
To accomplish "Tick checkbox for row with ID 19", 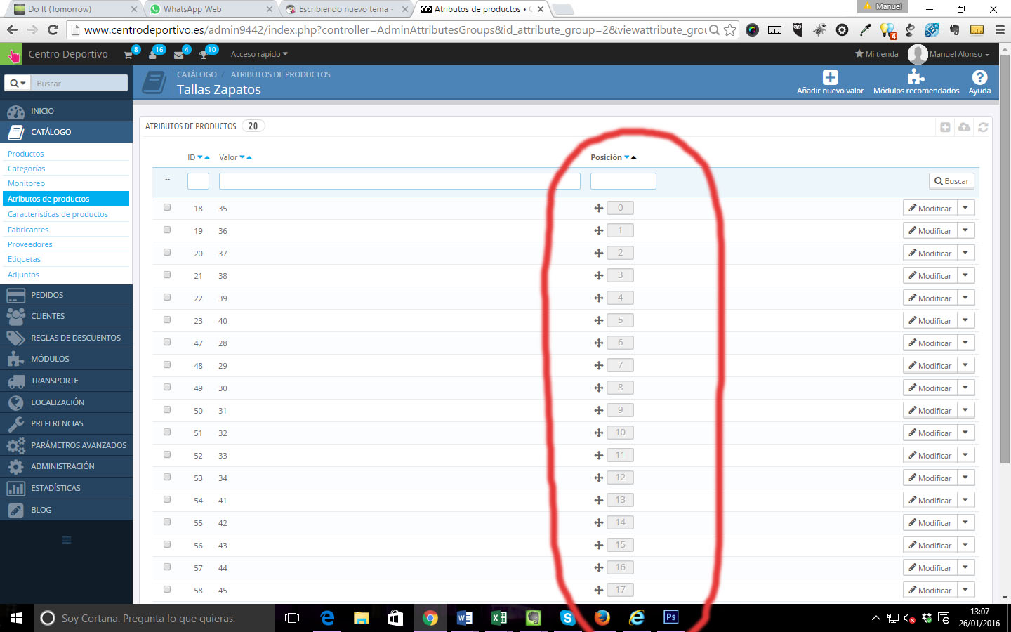I will pyautogui.click(x=167, y=230).
